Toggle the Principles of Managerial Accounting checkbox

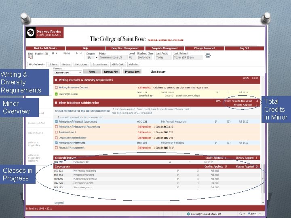[x=57, y=127]
